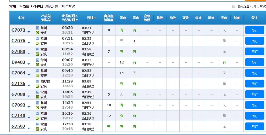266x135 pixels.
Task: Click 预订 button for train G7076
Action: pos(254,41)
